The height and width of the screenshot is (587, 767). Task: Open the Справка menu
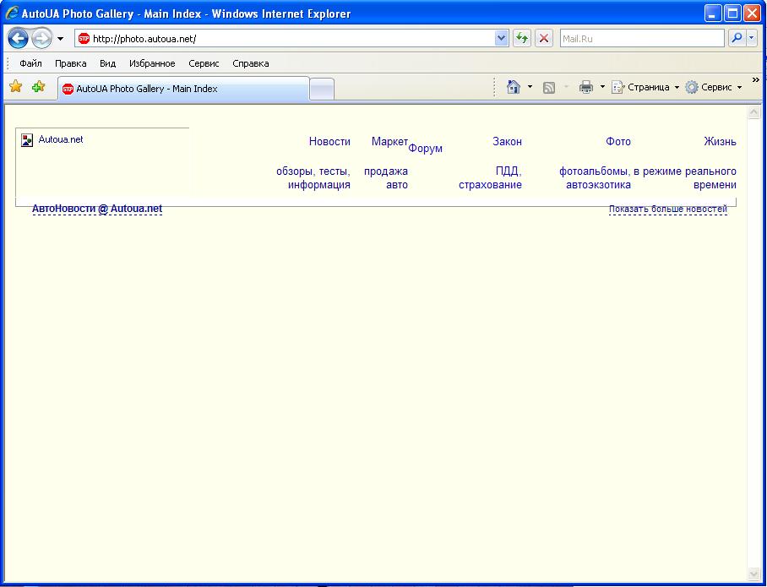pyautogui.click(x=251, y=63)
